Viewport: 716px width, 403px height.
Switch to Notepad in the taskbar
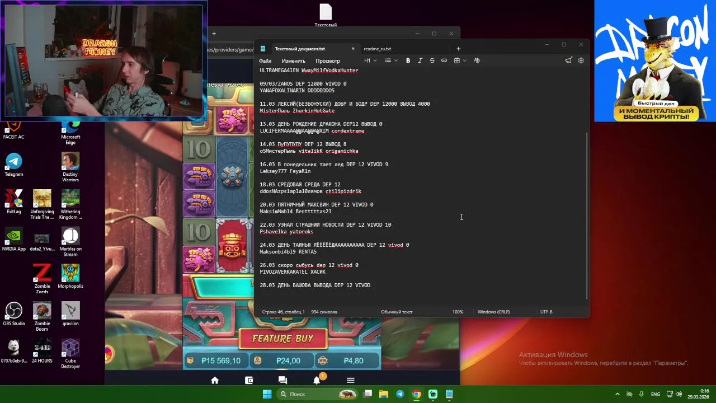(449, 394)
